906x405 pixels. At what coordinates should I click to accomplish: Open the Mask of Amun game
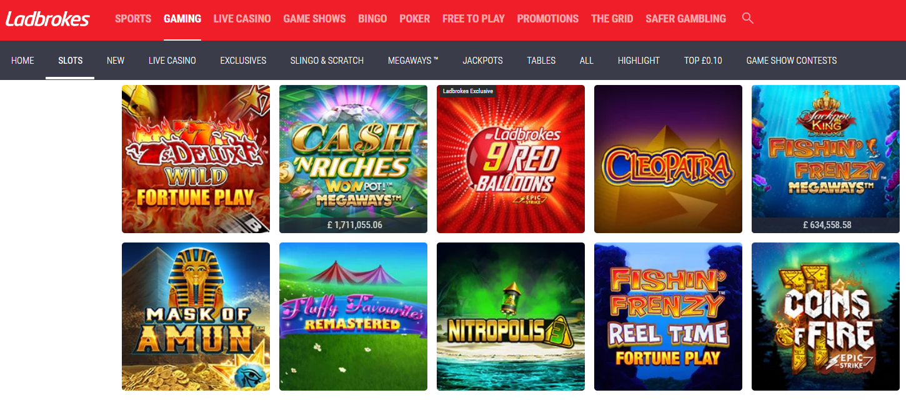(196, 316)
